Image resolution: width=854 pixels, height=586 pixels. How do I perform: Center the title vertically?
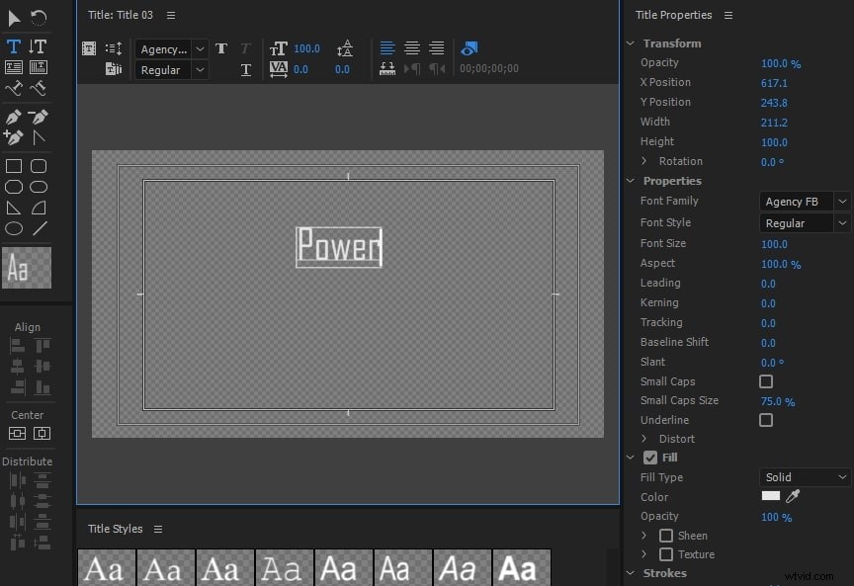[x=41, y=433]
